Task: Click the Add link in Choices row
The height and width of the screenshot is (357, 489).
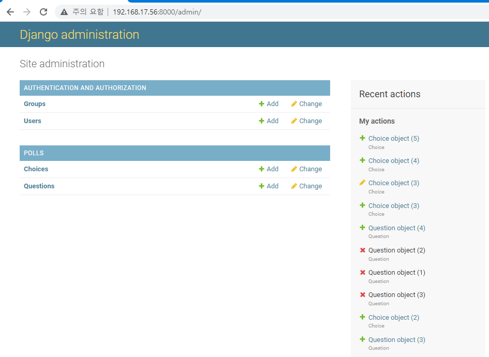Action: (273, 169)
